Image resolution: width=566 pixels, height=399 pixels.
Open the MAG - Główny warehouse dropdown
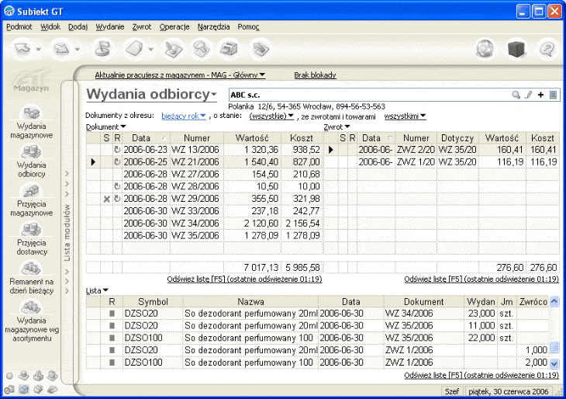pyautogui.click(x=262, y=75)
